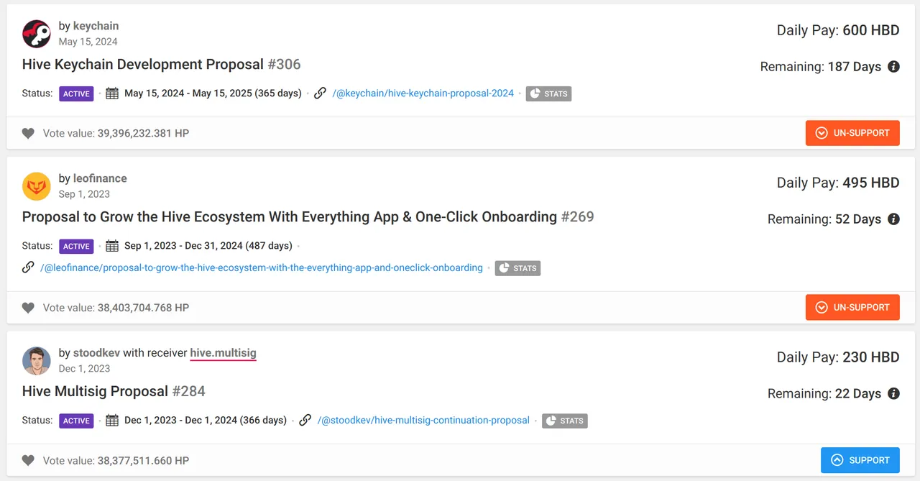This screenshot has width=920, height=481.
Task: Click Daily Pay: 495 HBD text
Action: (838, 183)
